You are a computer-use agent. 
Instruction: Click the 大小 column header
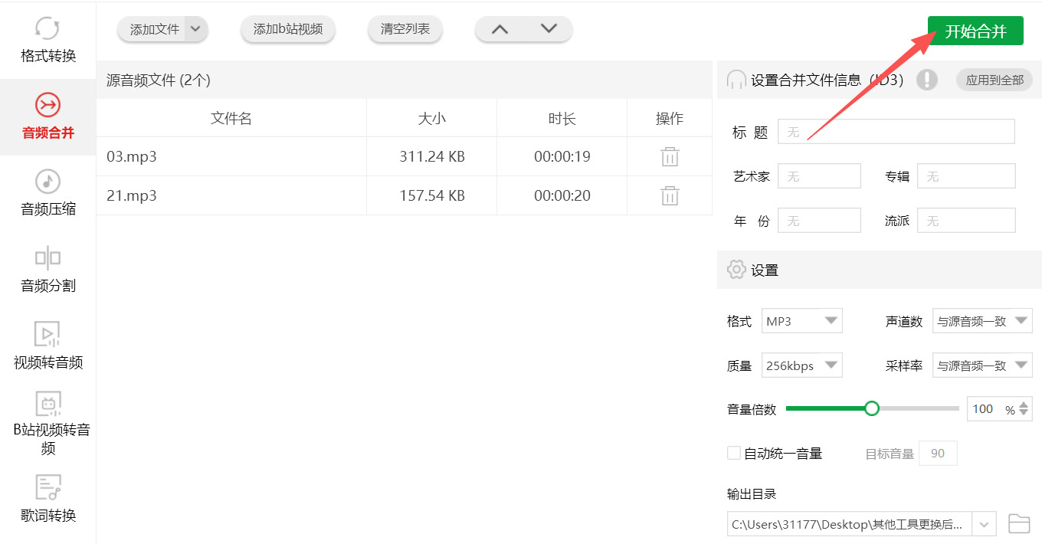pyautogui.click(x=431, y=118)
